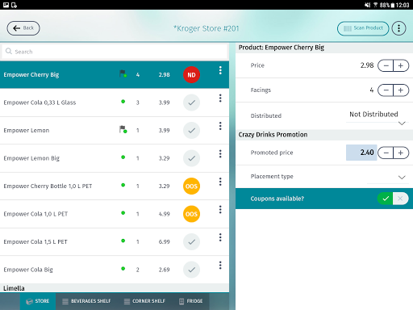413x310 pixels.
Task: Click price 2.69 in Empower Cola Big row
Action: 164,270
